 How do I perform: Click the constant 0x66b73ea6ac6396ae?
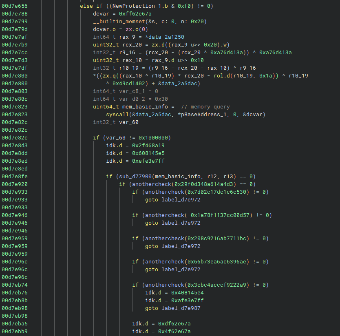click(x=217, y=262)
